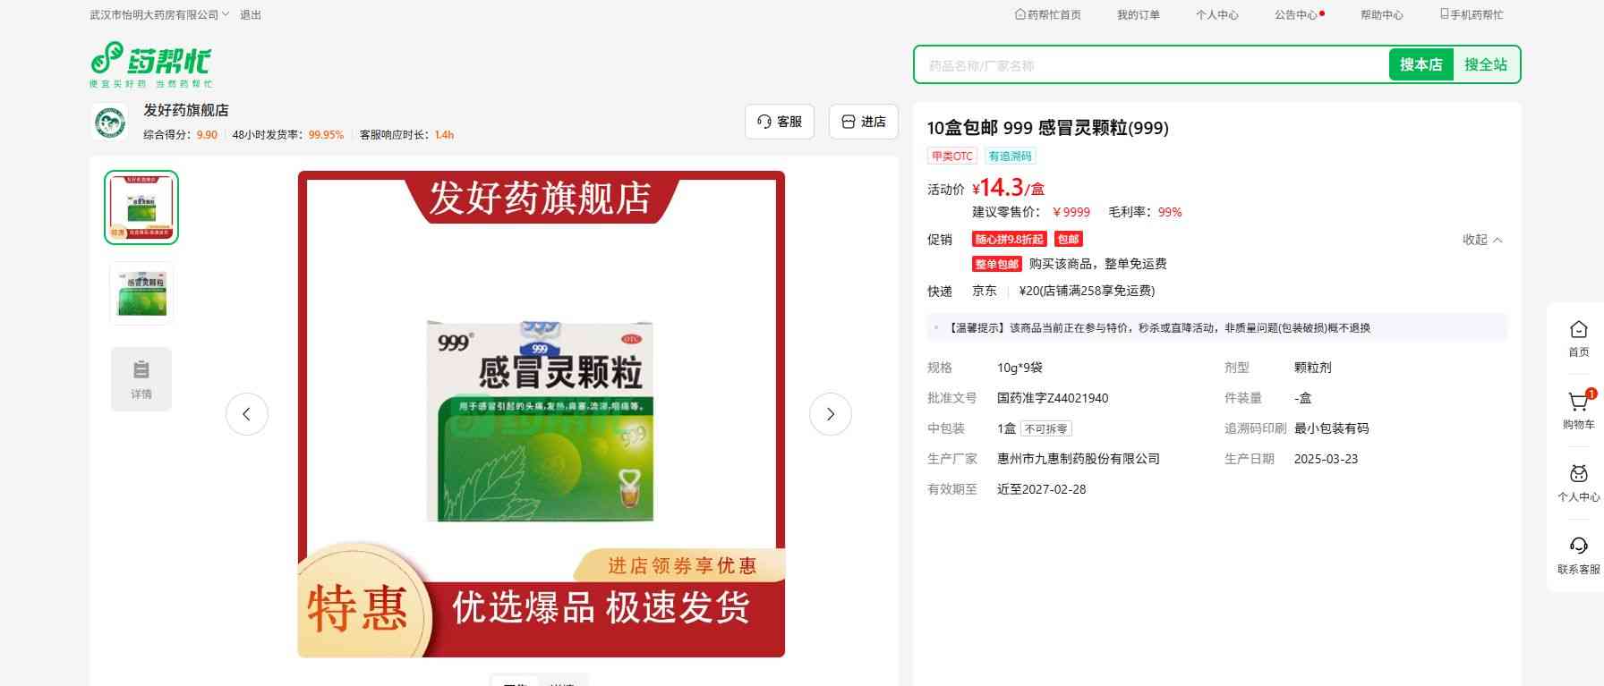Open 我的订单 in top navigation
The image size is (1604, 686).
pyautogui.click(x=1138, y=15)
